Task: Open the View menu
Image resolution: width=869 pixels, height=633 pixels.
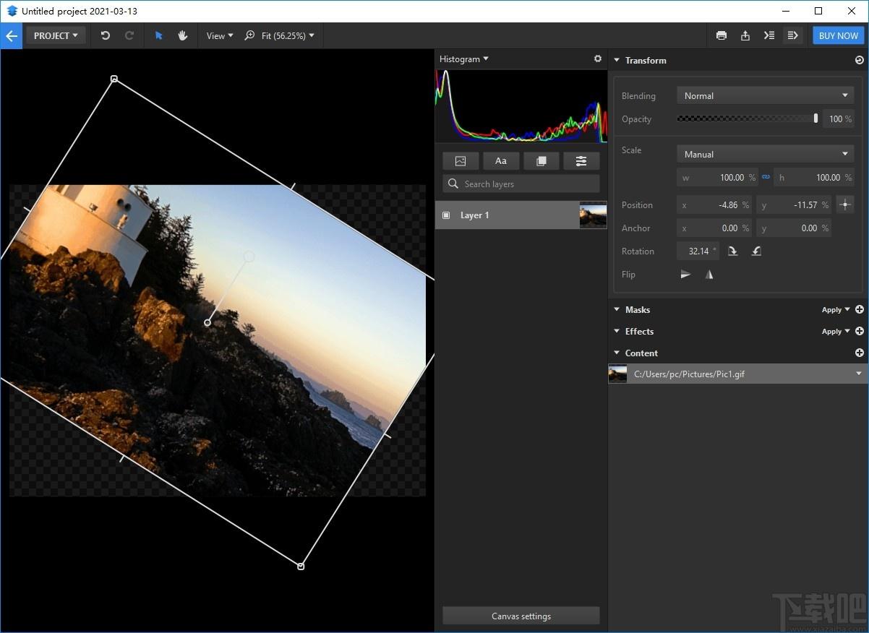Action: pos(220,35)
